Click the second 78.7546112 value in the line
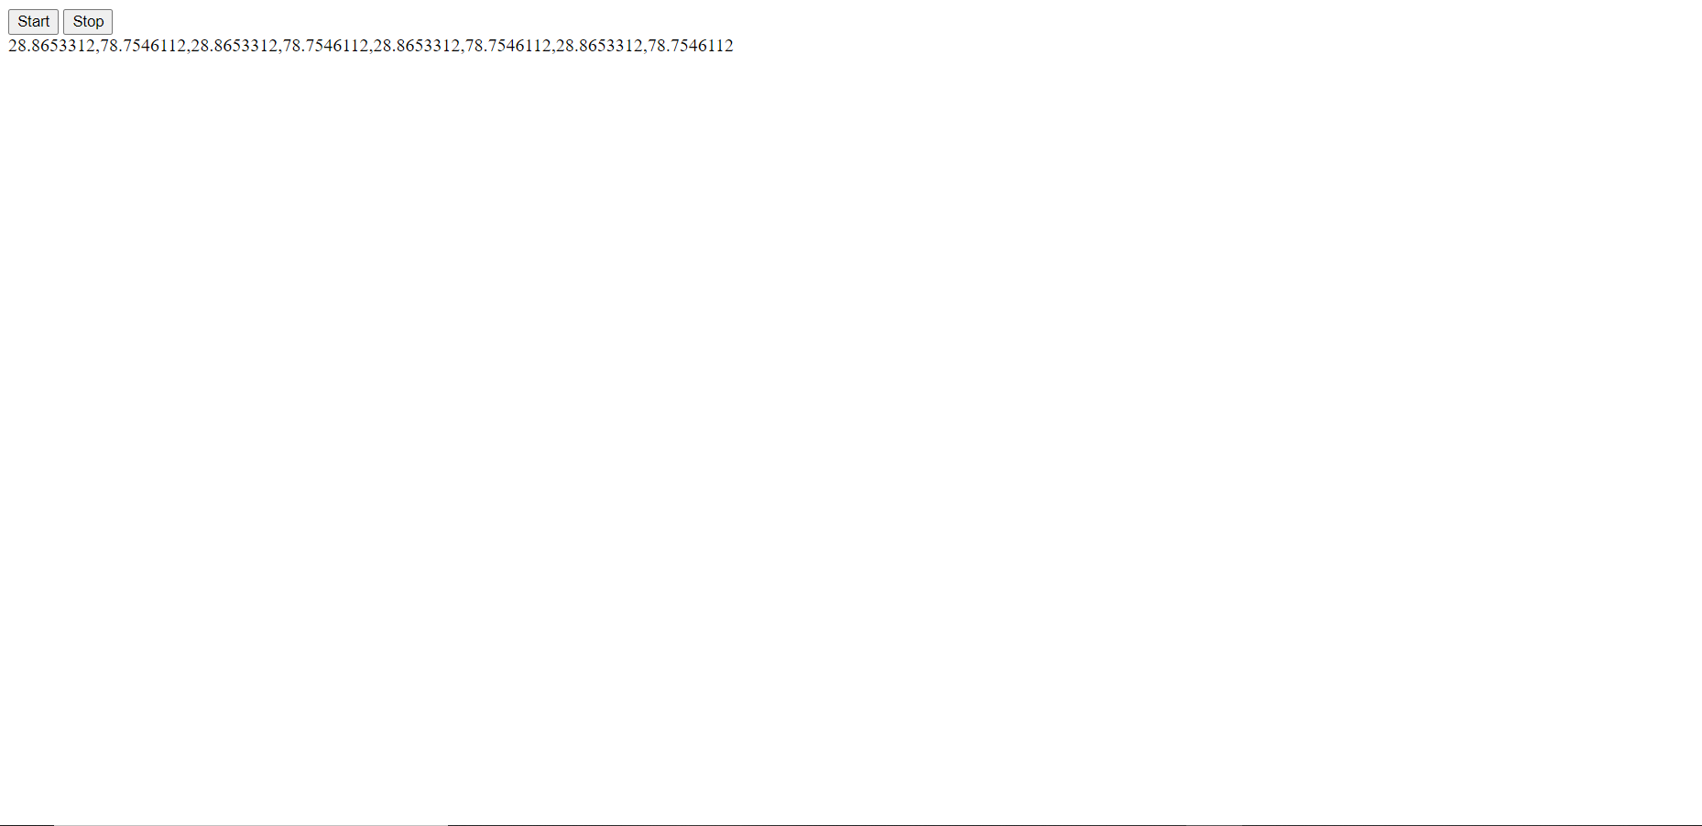 [326, 46]
